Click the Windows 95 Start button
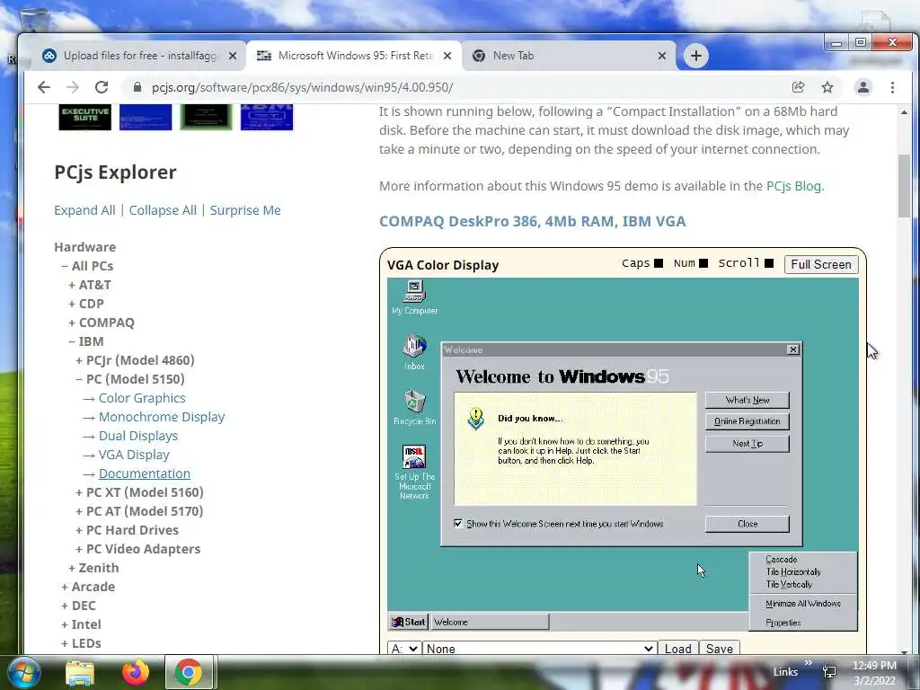This screenshot has height=690, width=920. tap(409, 622)
